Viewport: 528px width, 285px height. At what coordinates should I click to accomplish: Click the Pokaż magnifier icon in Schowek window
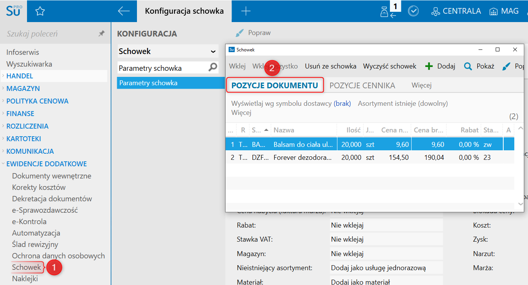point(468,66)
